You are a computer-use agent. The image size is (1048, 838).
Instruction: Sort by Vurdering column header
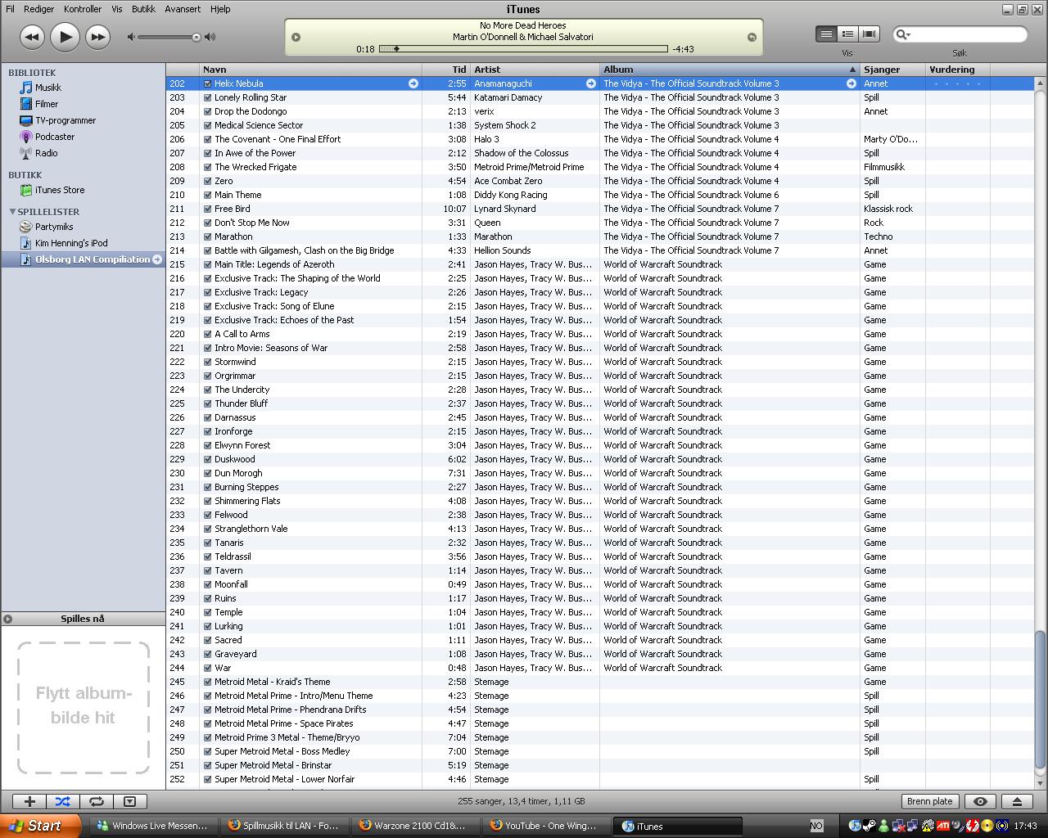click(958, 70)
